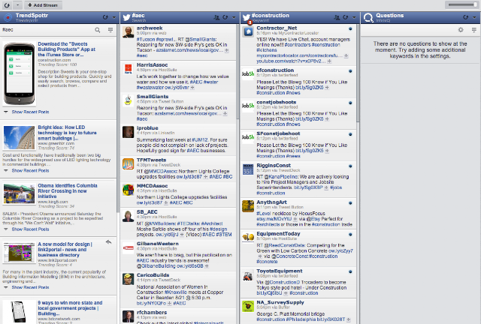481x324 pixels.
Task: Expand Show Recent Posts under link2portal article
Action: (30, 287)
